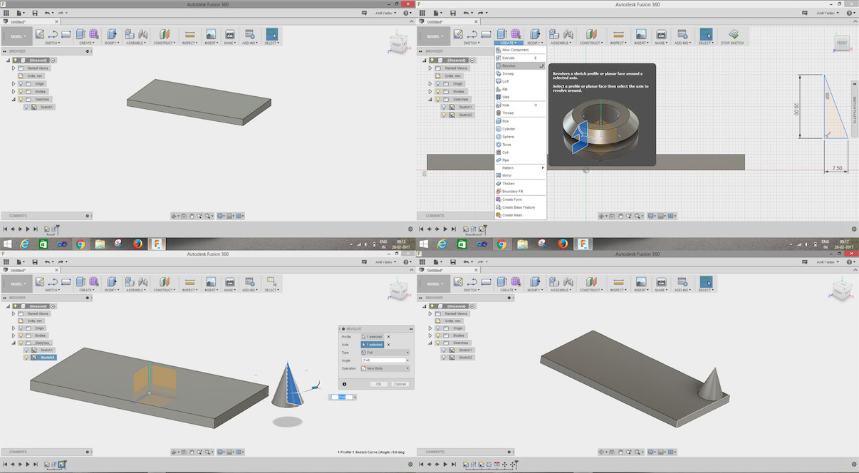The image size is (859, 473).
Task: Click the timeline end marker in Revolve-dialog window
Action: (64, 464)
